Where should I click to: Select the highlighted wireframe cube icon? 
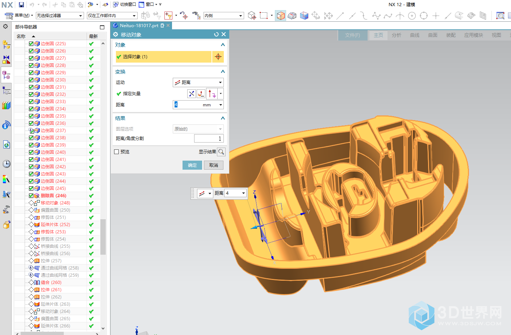pyautogui.click(x=280, y=16)
